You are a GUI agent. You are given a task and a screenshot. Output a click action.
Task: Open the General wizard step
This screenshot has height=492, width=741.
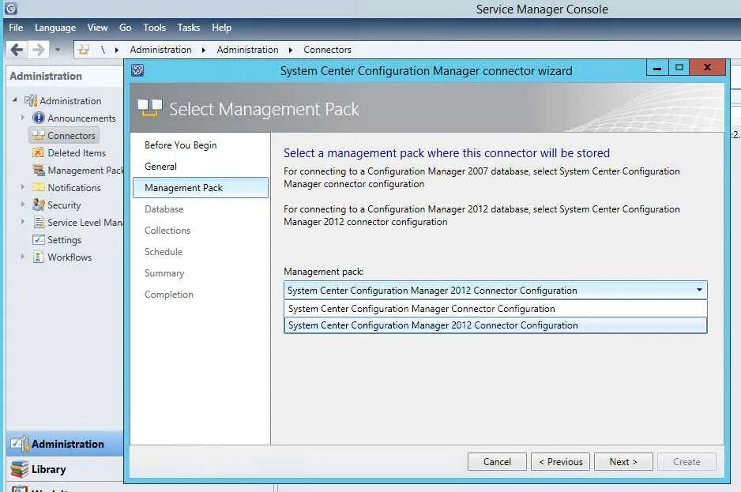160,167
